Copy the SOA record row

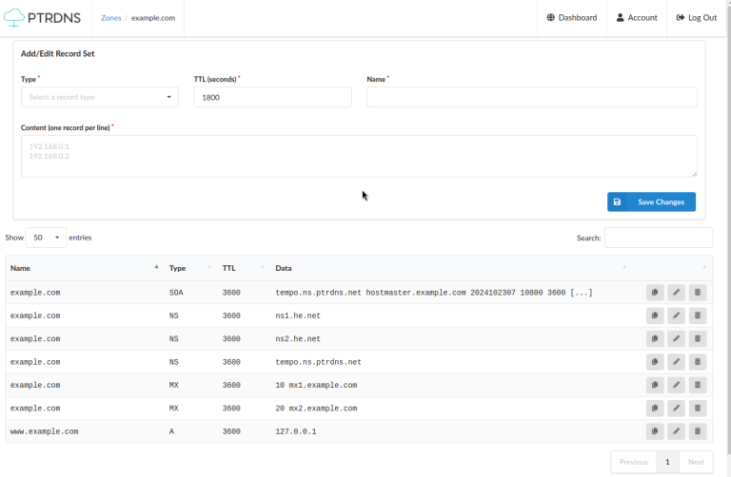[655, 293]
